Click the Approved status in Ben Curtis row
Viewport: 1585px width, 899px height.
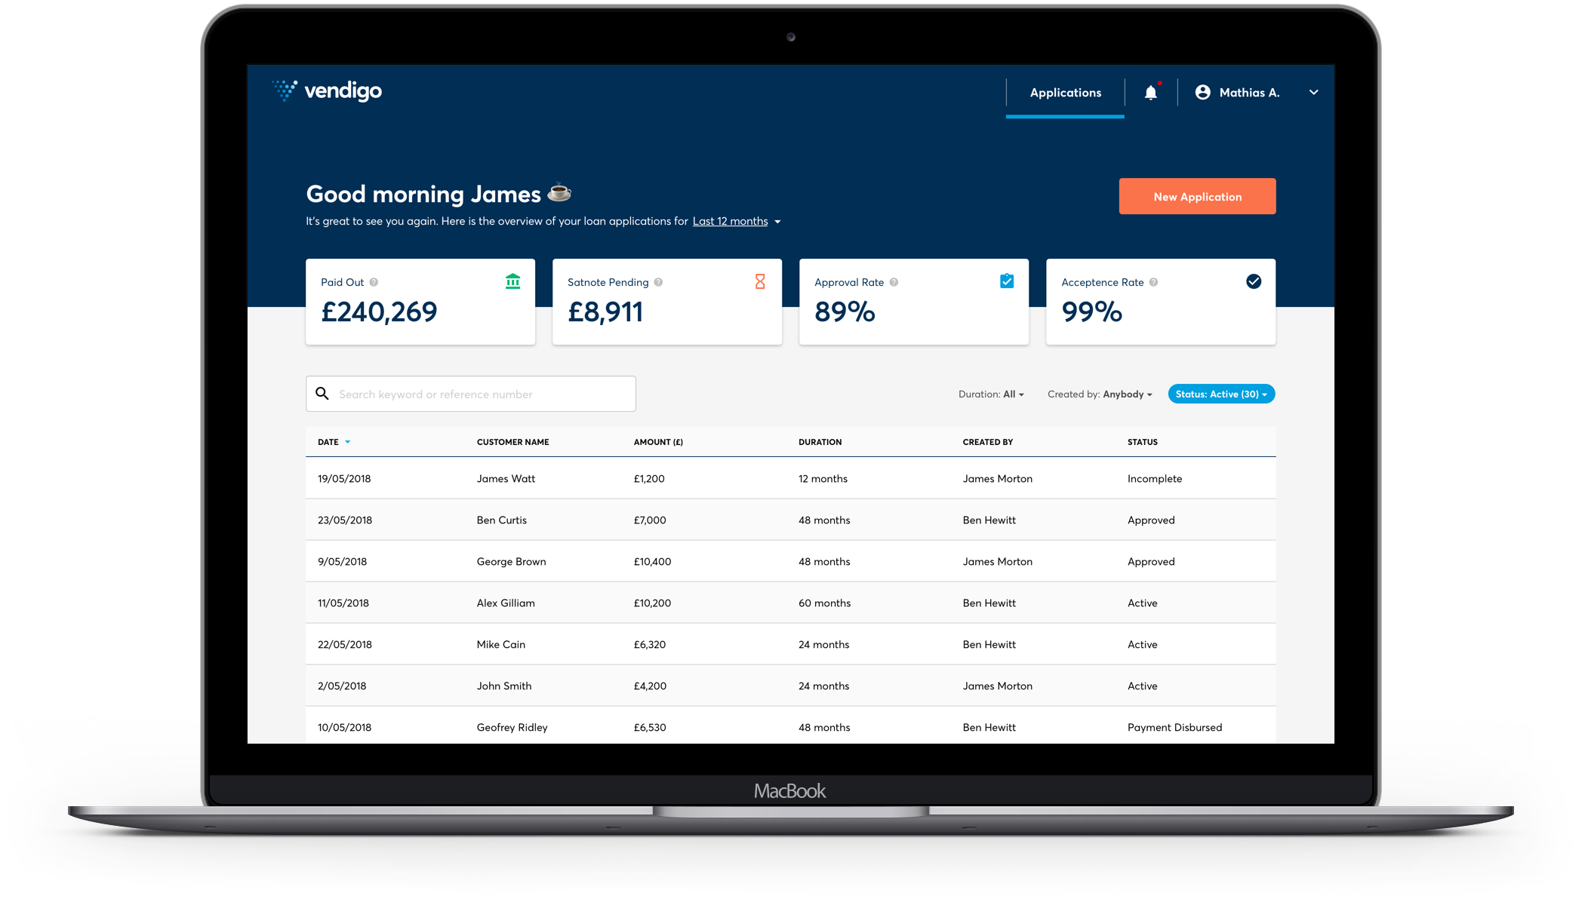tap(1151, 520)
